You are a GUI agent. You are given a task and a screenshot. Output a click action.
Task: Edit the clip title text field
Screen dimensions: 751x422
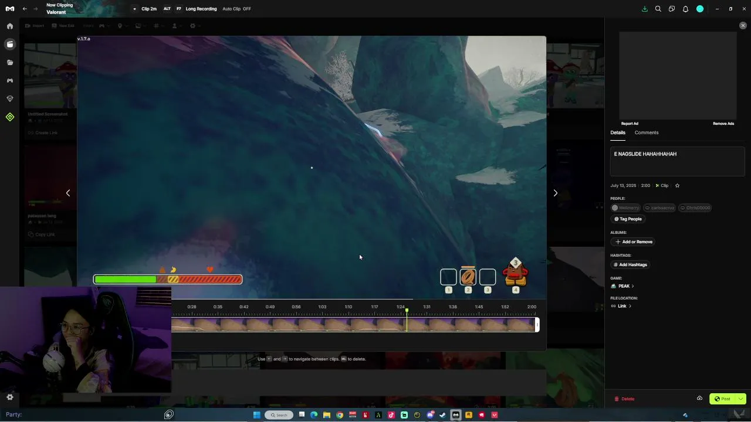[x=678, y=161]
